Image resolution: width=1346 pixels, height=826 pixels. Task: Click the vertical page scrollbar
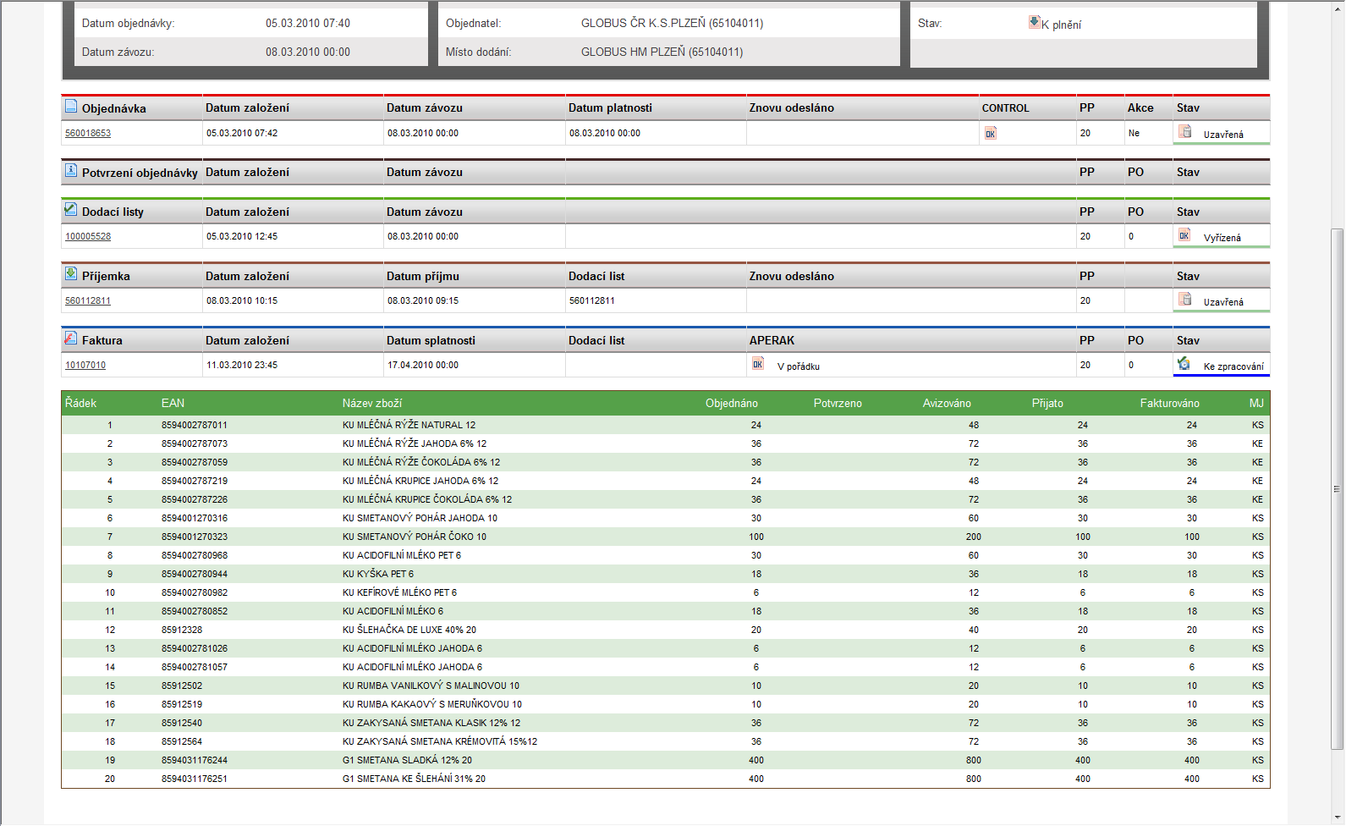click(x=1337, y=488)
